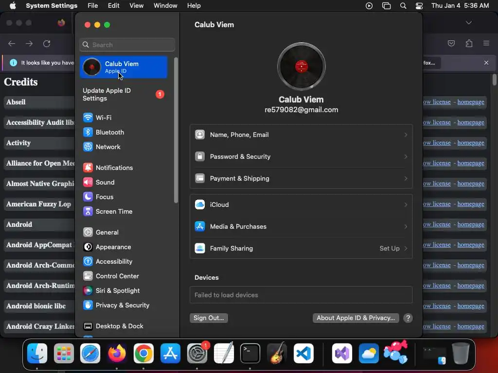Open Visual Studio Code from the Dock
Screen dimensions: 498x373
point(303,354)
